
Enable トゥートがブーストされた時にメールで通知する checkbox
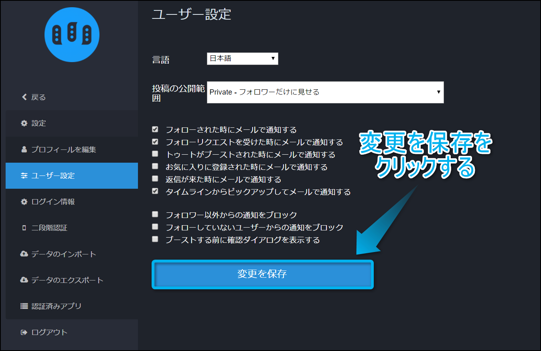point(155,154)
